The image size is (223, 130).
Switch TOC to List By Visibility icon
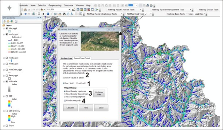(x=12, y=21)
